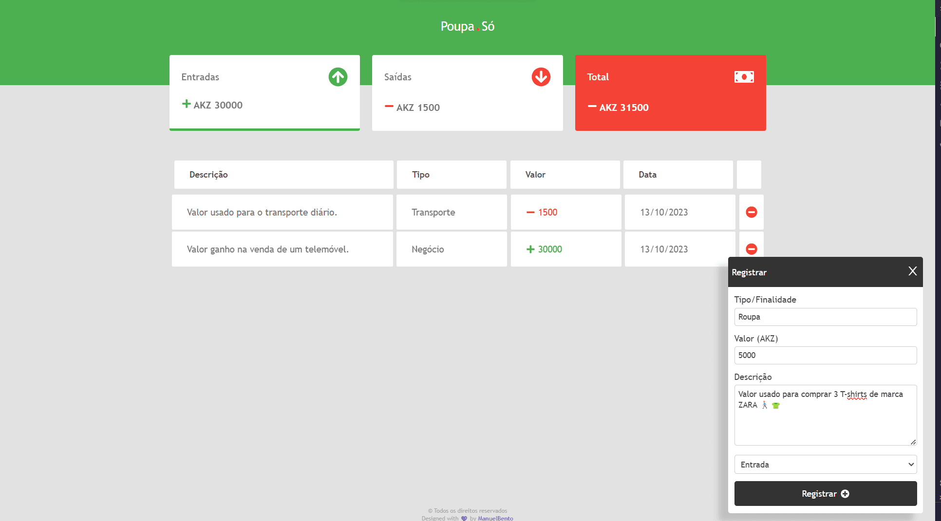Select the 'Valor usado para o transporte diário.' cell
Screen dimensions: 941x521
[282, 212]
